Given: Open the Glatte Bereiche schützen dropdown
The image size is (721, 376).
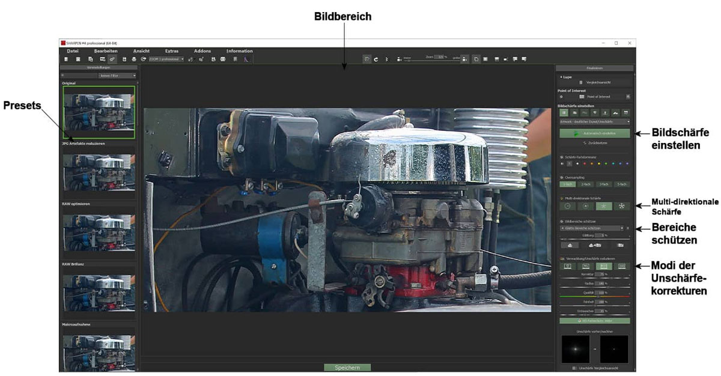Looking at the screenshot, I should (591, 228).
